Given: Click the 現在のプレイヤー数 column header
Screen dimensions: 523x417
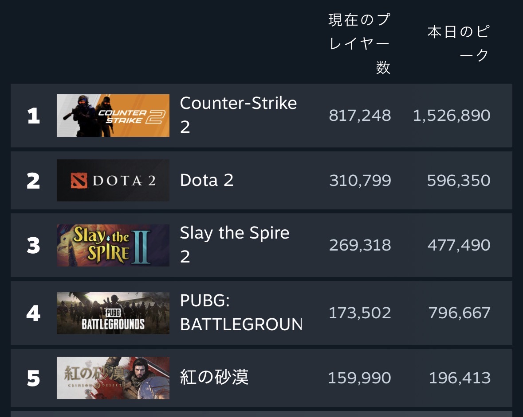Looking at the screenshot, I should tap(359, 43).
